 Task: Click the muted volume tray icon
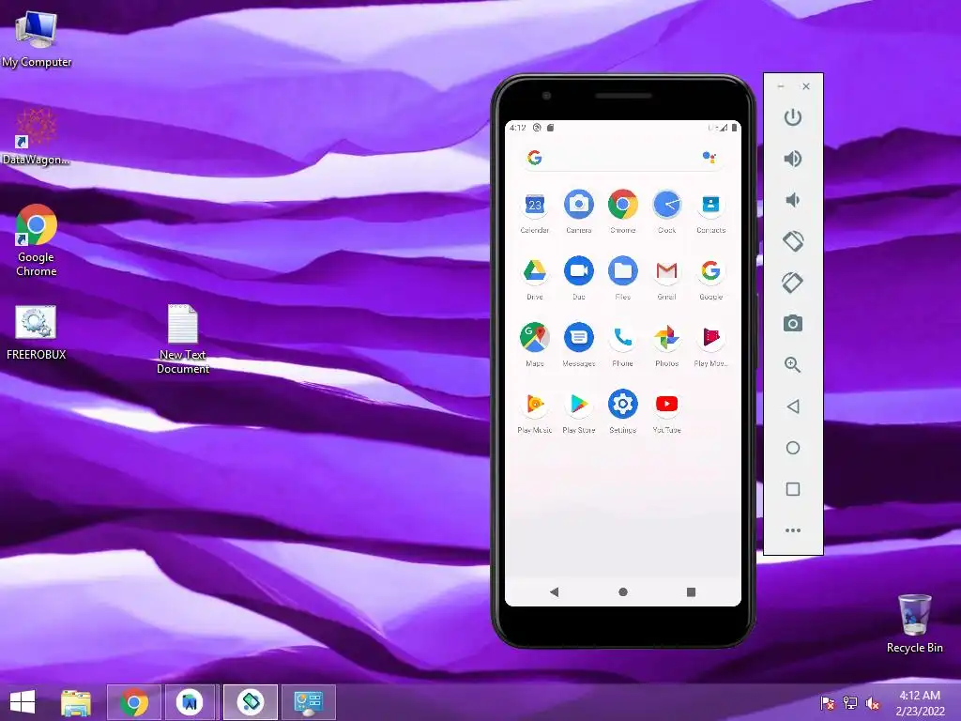point(873,702)
